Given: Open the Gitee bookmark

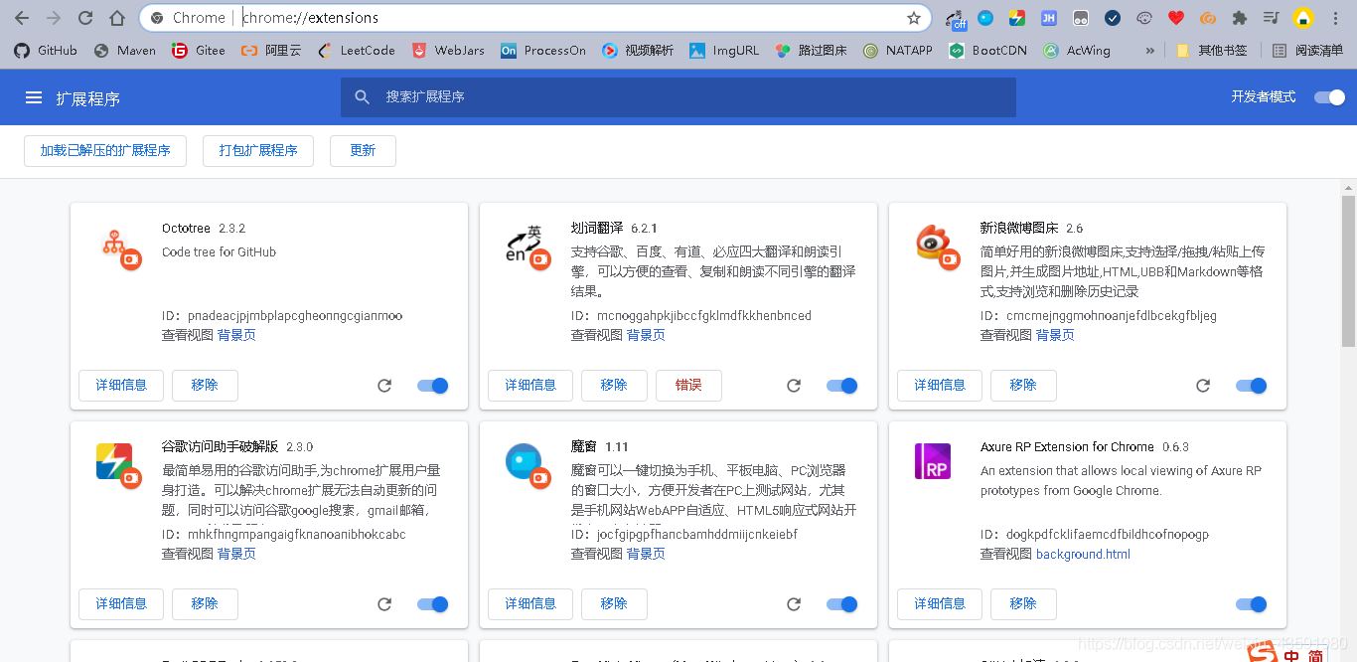Looking at the screenshot, I should click(199, 51).
